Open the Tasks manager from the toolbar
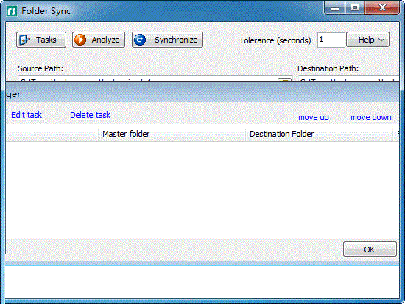This screenshot has height=304, width=405. (41, 40)
